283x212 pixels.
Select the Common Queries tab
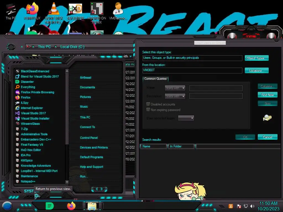[x=155, y=79]
